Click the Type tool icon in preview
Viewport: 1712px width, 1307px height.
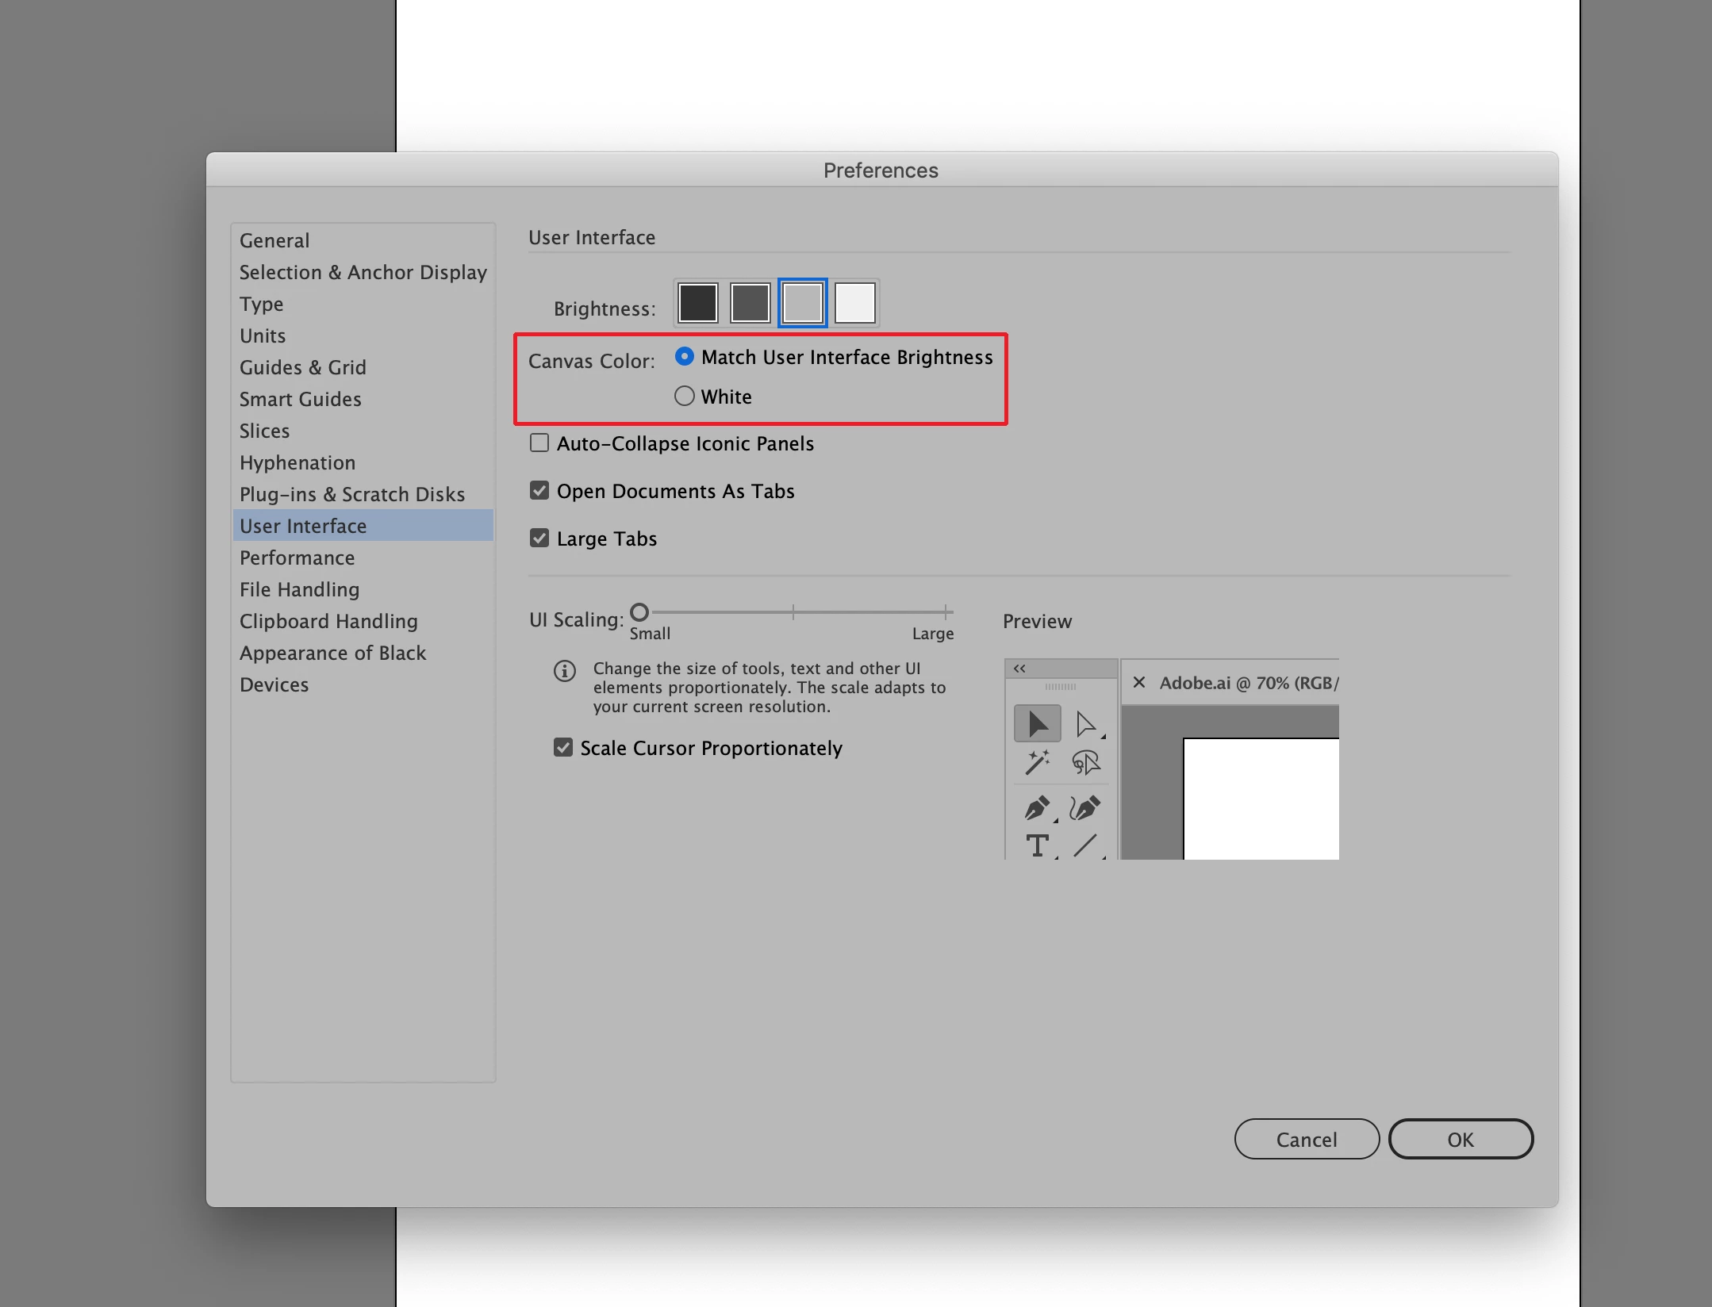pyautogui.click(x=1037, y=845)
